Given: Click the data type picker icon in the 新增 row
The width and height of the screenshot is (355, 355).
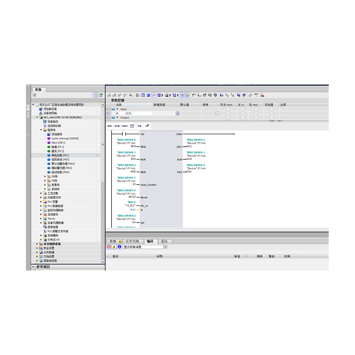Looking at the screenshot, I should [x=177, y=114].
